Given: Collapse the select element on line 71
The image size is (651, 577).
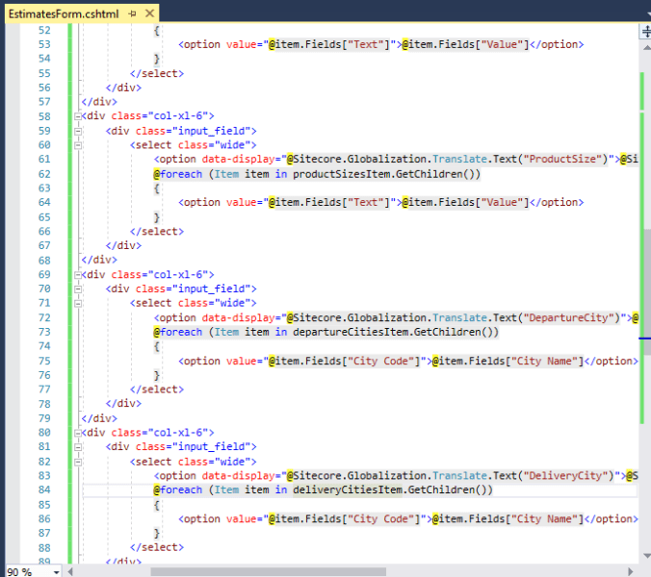Looking at the screenshot, I should (78, 303).
